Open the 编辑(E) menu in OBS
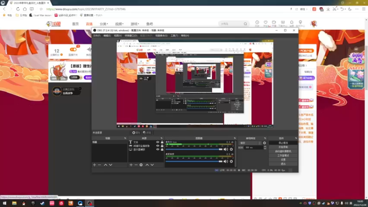 pyautogui.click(x=107, y=36)
